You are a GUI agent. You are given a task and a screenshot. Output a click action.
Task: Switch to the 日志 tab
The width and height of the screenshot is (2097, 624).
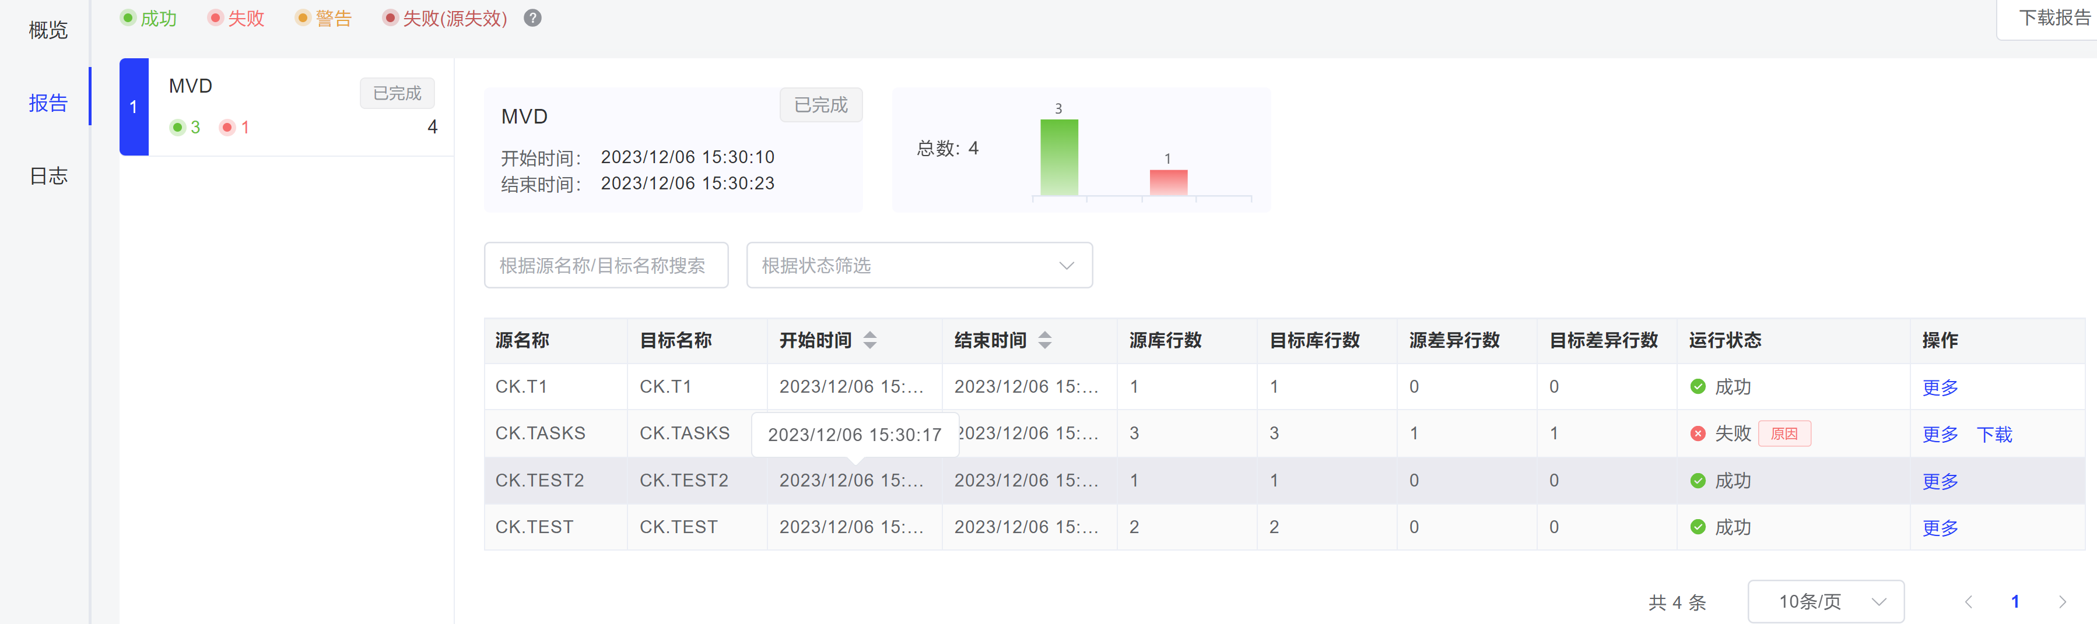48,176
